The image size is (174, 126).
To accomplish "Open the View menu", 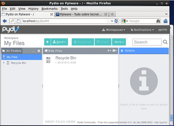I will tap(22, 9).
